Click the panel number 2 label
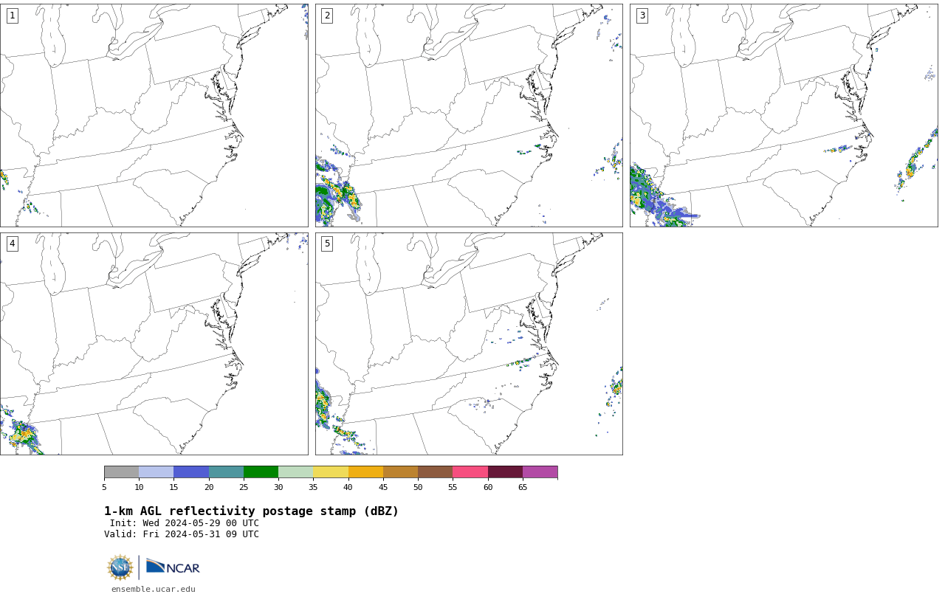 click(327, 15)
